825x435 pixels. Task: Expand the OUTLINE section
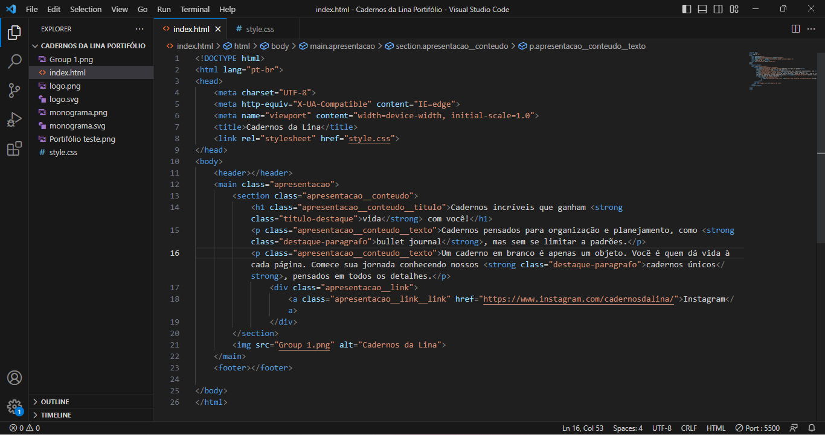(x=91, y=402)
